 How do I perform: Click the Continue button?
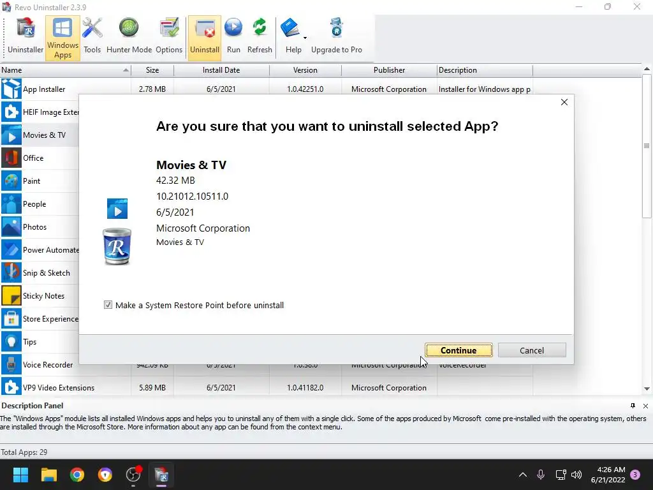(x=459, y=350)
